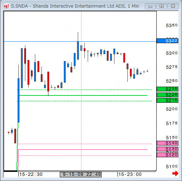Click the 5100 price axis label
This screenshot has width=182, height=181.
[172, 166]
